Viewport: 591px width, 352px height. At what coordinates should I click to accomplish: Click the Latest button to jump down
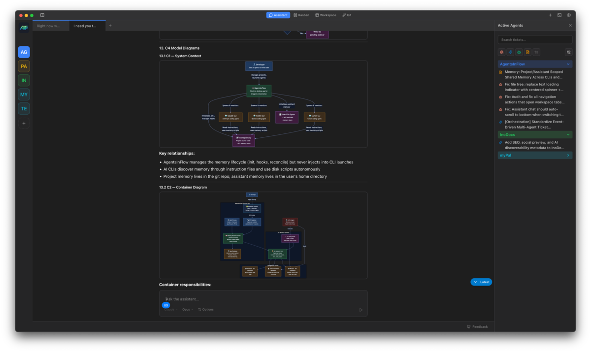(481, 282)
